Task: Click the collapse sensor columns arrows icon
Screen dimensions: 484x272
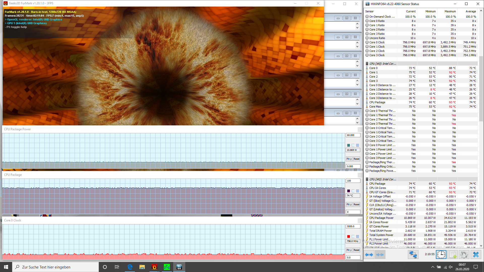Action: (x=380, y=255)
